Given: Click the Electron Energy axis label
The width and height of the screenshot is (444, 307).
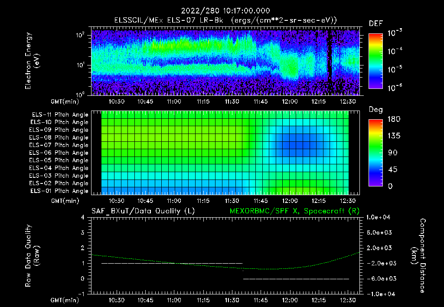Looking at the screenshot, I should click(x=32, y=61).
